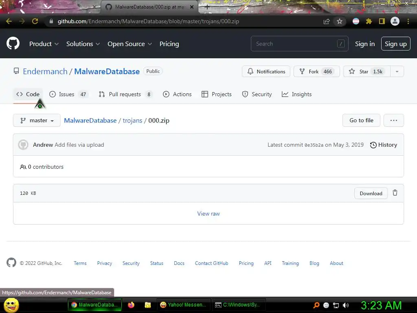Screen dimensions: 417x313
Task: Click the browser address bar URL
Action: tap(148, 21)
